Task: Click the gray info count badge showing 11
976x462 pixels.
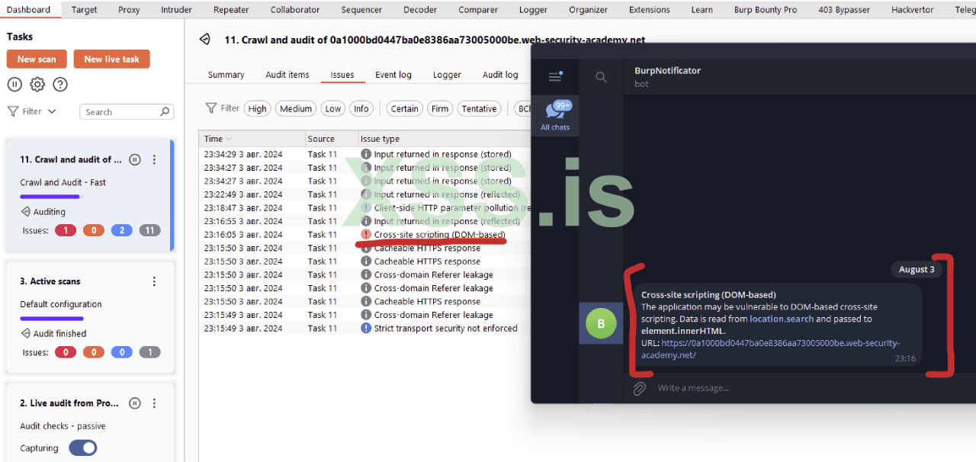Action: tap(149, 230)
